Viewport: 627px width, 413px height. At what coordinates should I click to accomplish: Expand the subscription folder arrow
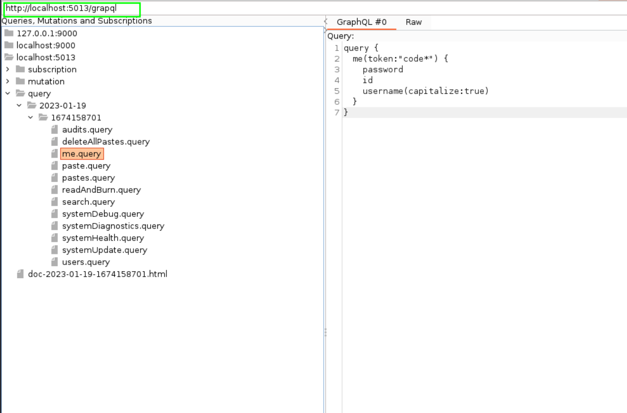8,69
